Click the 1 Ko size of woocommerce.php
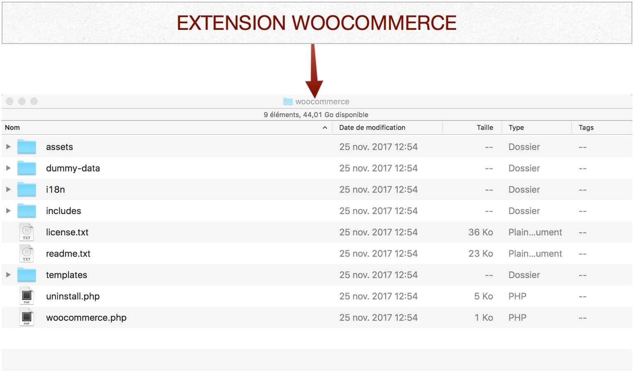This screenshot has width=634, height=392. (484, 317)
